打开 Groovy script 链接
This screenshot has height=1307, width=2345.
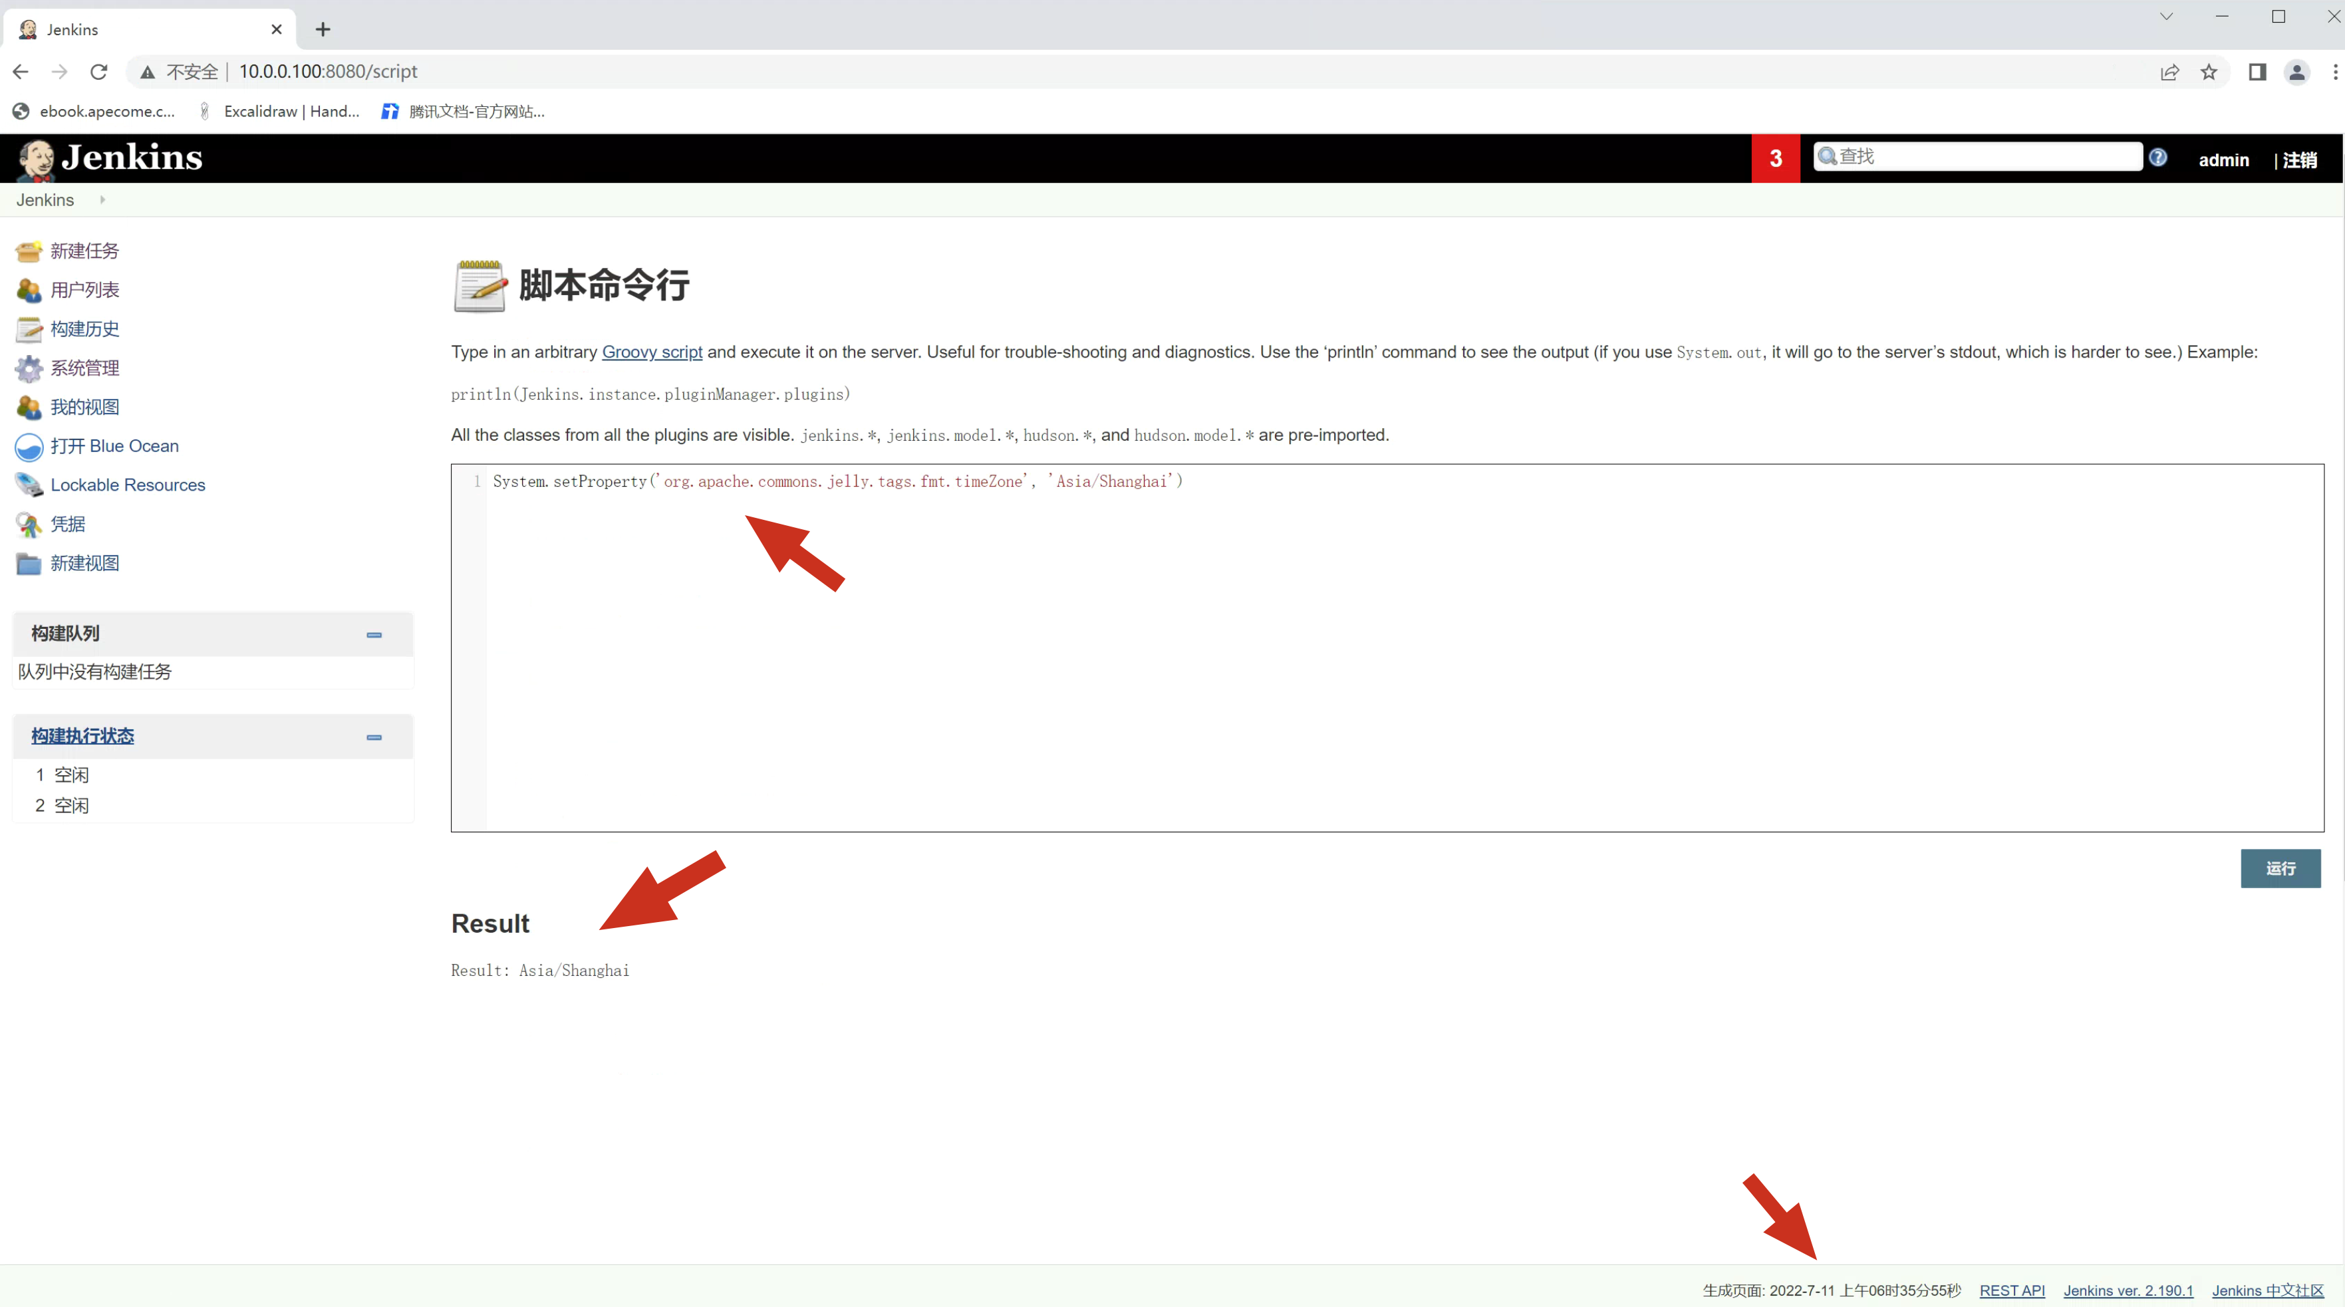click(651, 352)
